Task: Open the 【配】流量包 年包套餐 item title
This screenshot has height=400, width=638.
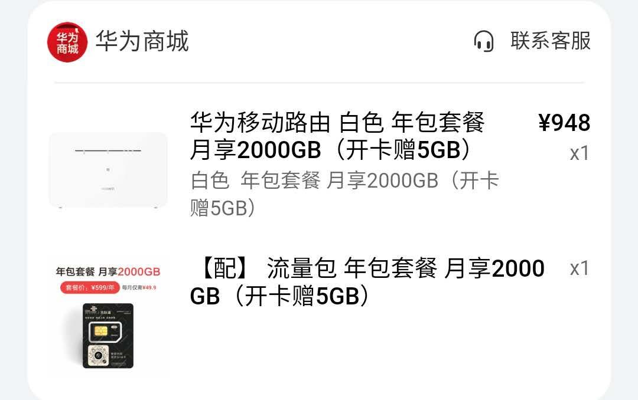Action: pyautogui.click(x=367, y=281)
